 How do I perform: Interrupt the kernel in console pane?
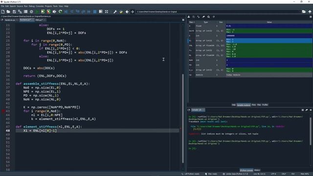pyautogui.click(x=303, y=110)
